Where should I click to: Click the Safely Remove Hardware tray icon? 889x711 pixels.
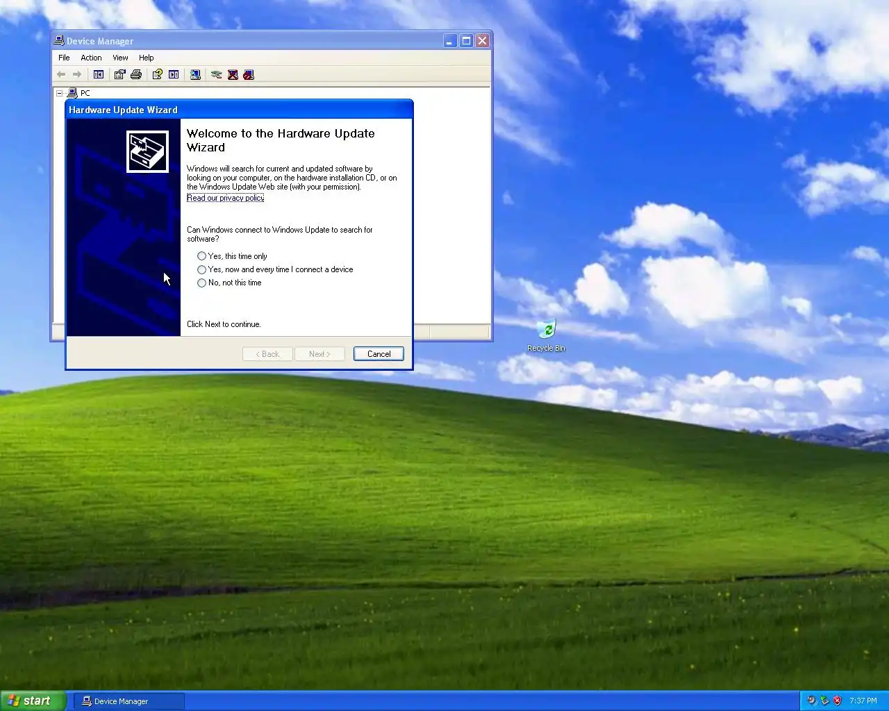[x=824, y=701]
